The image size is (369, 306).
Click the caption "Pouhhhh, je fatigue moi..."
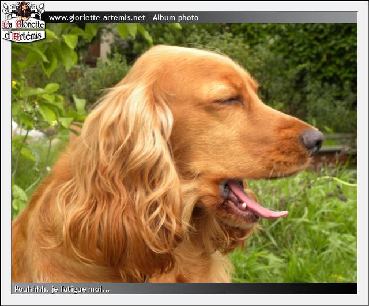pos(62,289)
